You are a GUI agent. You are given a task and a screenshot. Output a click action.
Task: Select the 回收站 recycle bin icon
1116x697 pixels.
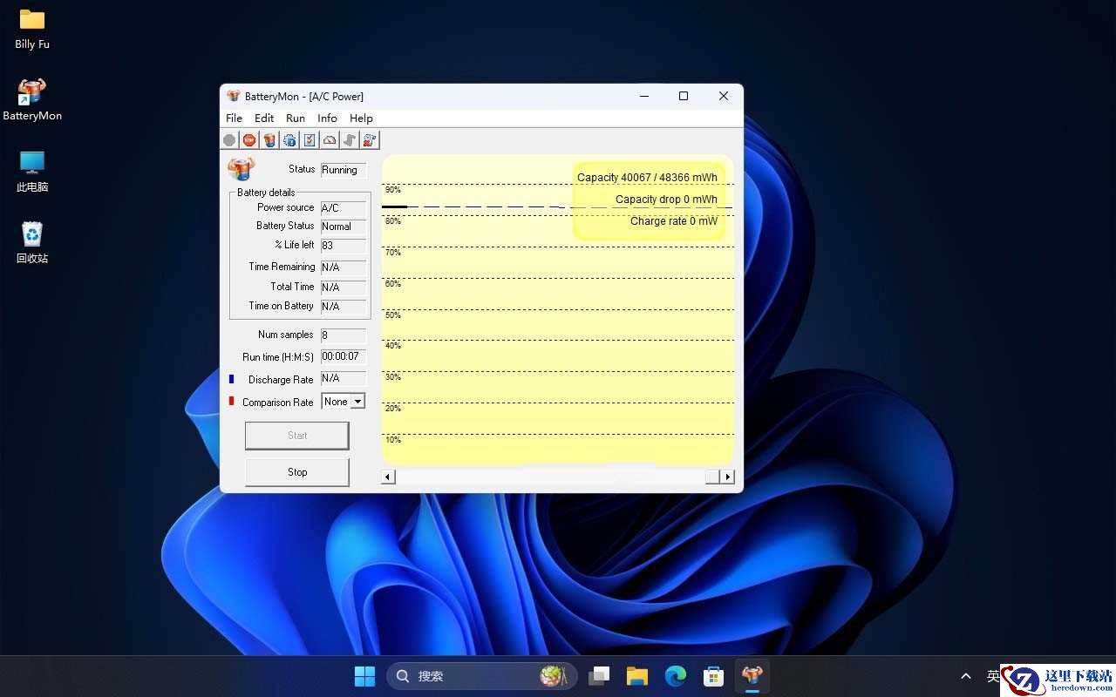click(32, 242)
